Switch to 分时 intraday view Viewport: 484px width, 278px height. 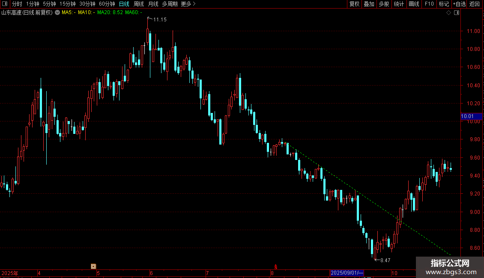[17, 4]
